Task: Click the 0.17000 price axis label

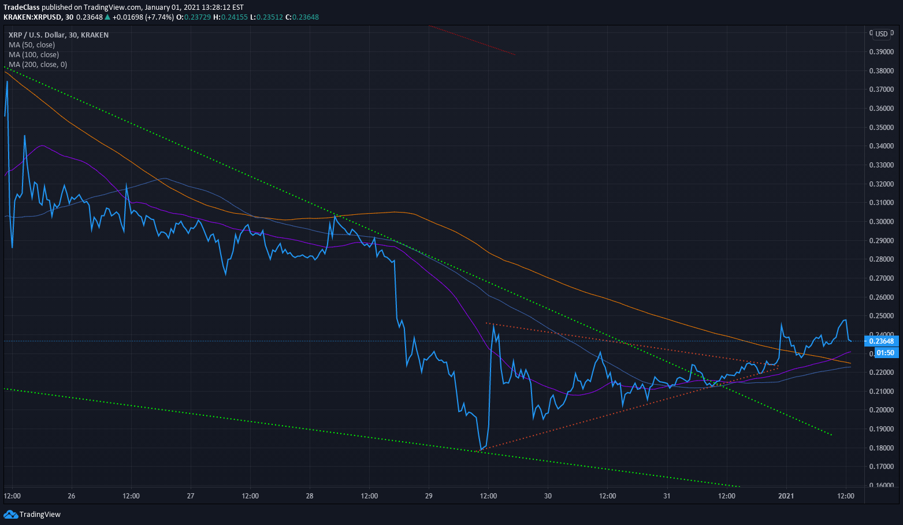Action: (882, 467)
